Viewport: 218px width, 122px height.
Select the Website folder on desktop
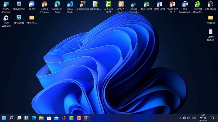(x=211, y=20)
